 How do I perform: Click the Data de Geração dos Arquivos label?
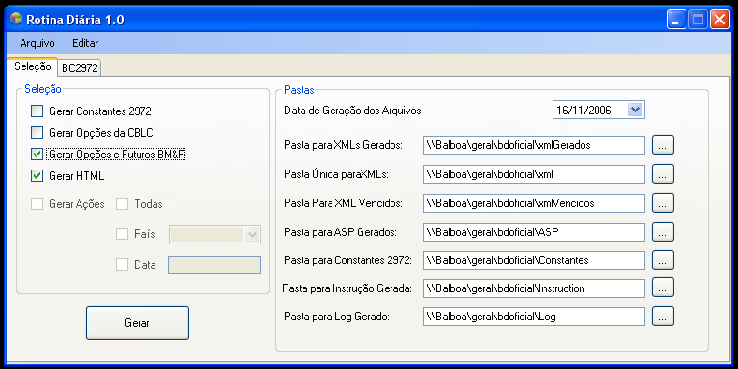pos(352,111)
